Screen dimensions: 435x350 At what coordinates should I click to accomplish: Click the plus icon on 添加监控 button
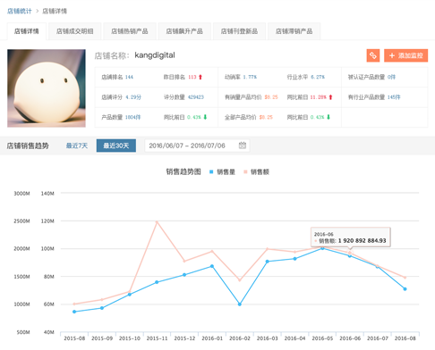pos(392,55)
